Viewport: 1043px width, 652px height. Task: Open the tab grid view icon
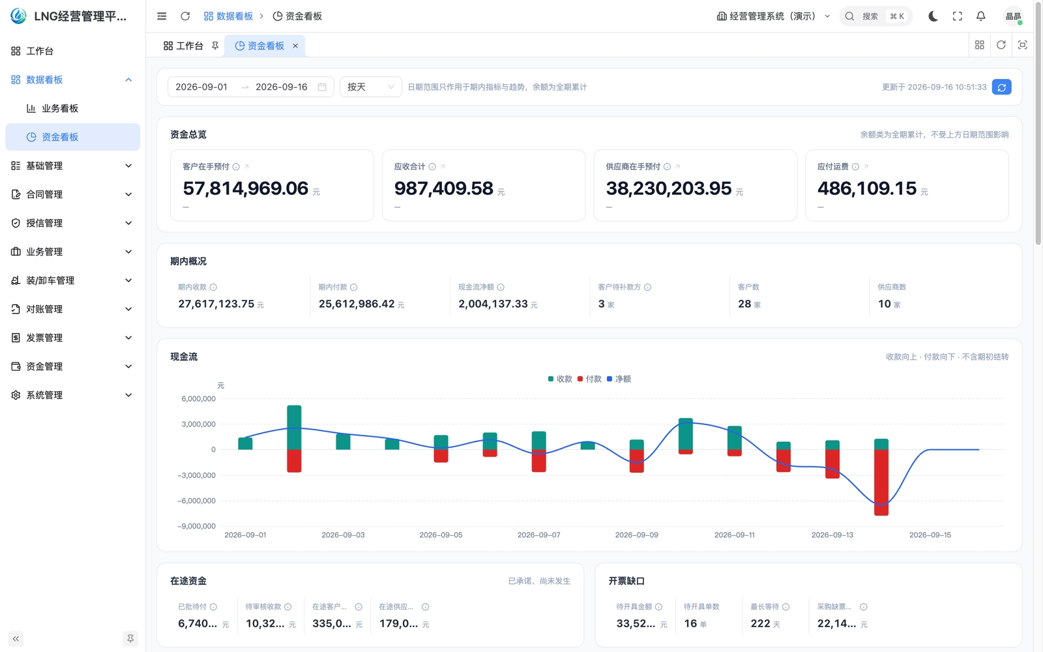(x=979, y=45)
